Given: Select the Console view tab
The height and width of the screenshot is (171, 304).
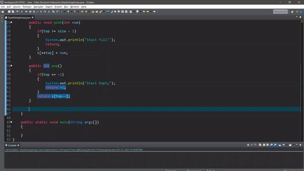Looking at the screenshot, I should coord(12,145).
